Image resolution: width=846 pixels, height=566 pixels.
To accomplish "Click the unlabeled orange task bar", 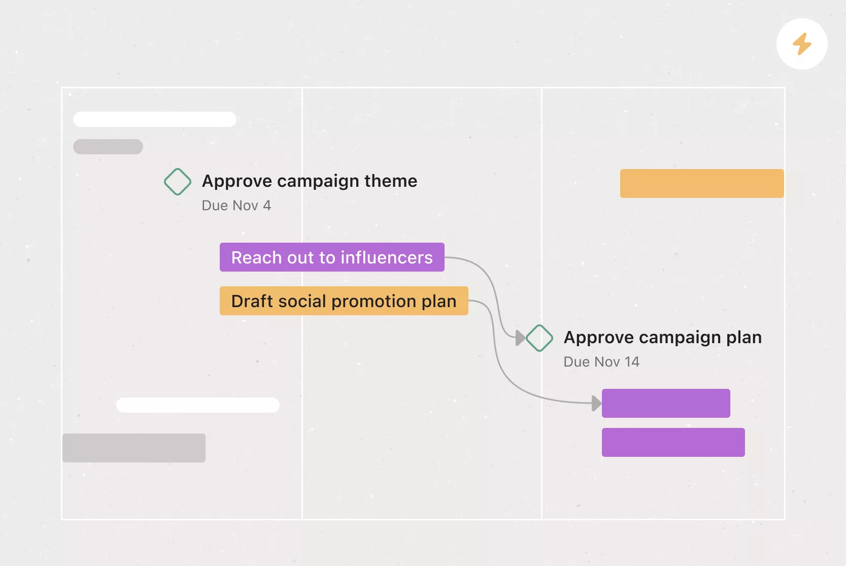I will tap(702, 183).
